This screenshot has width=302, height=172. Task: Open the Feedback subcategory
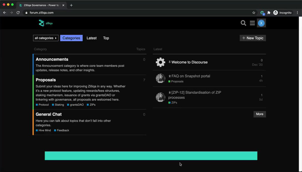click(62, 130)
